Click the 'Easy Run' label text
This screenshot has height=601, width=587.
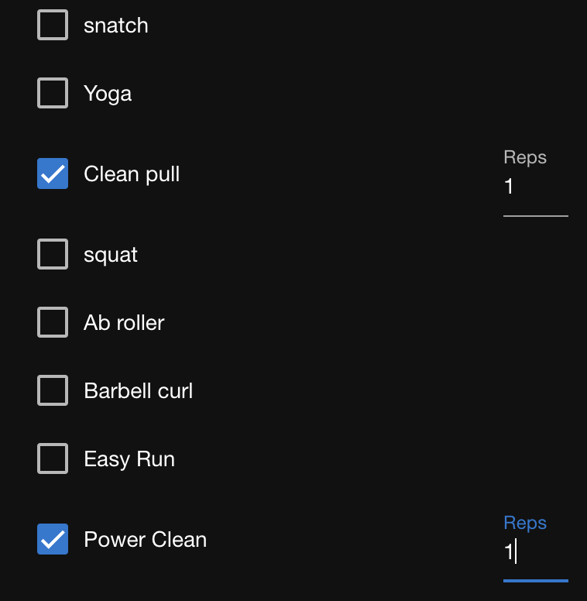(129, 459)
